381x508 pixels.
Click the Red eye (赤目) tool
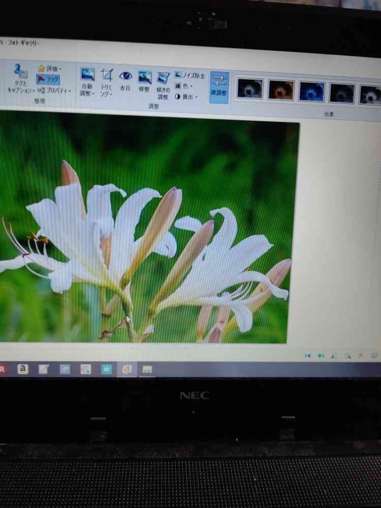125,80
